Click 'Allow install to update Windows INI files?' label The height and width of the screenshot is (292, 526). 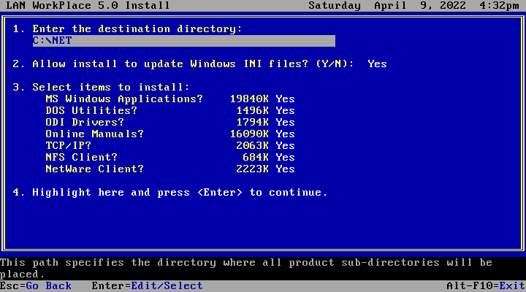coord(170,64)
